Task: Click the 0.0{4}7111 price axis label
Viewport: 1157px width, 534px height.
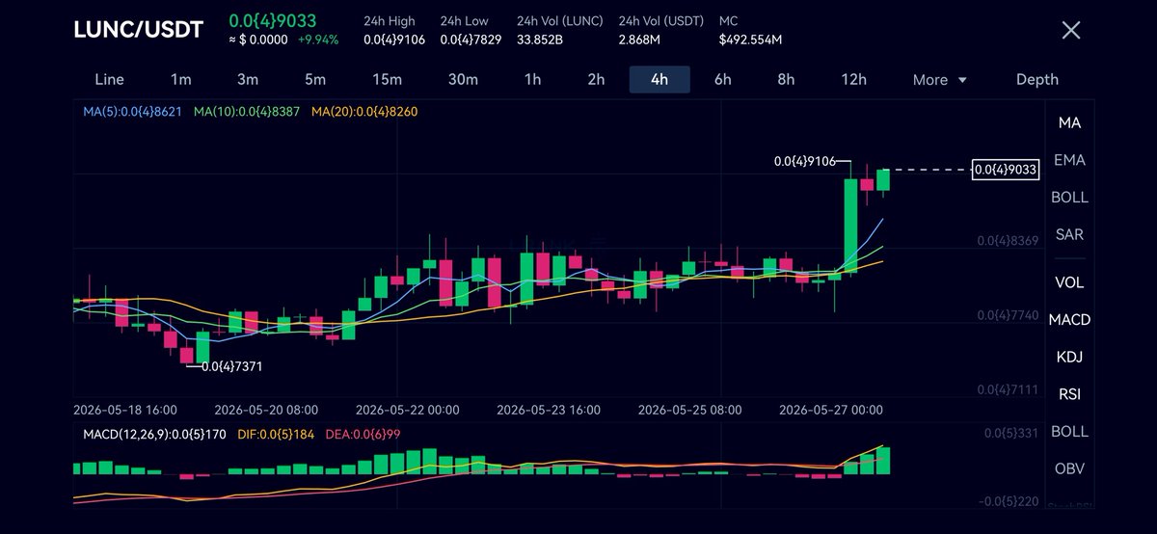Action: click(1007, 389)
